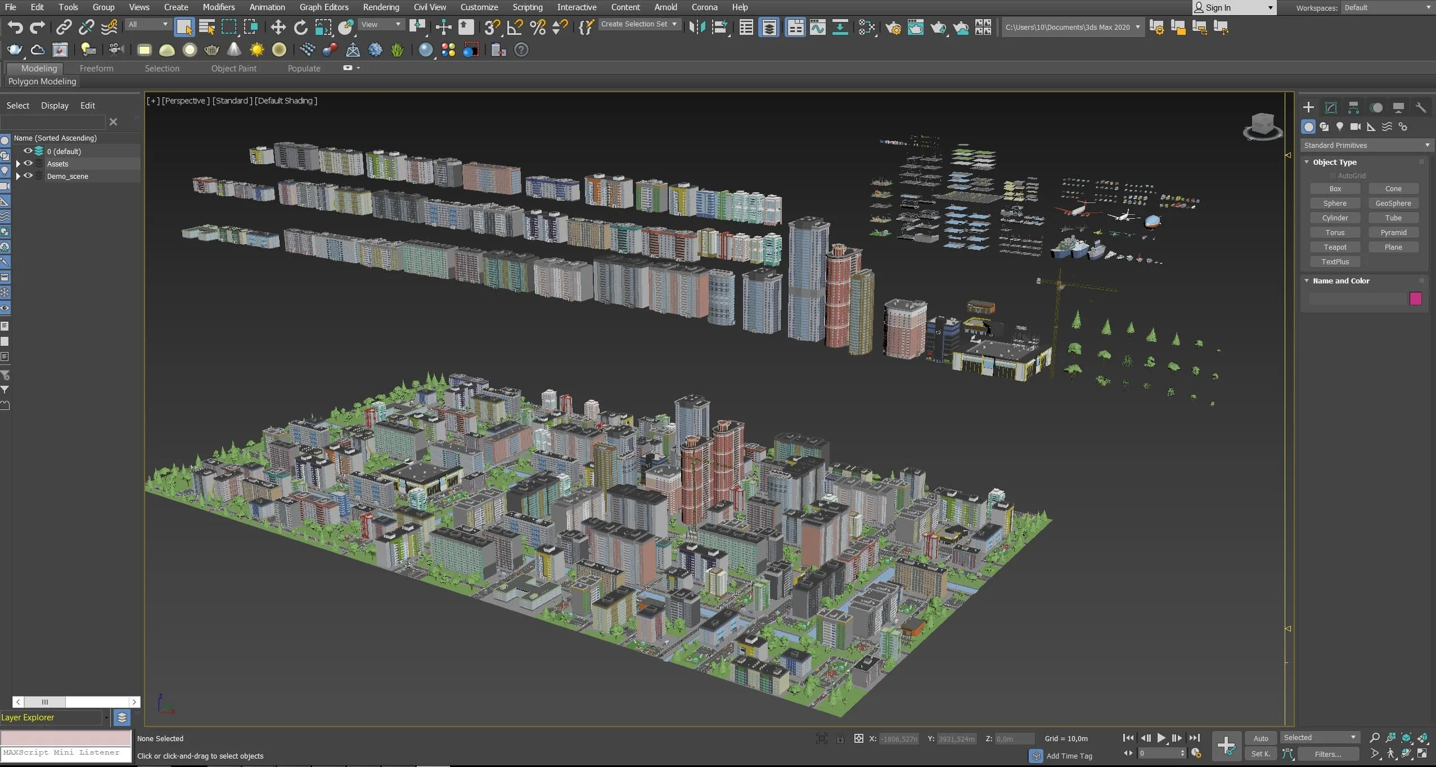
Task: Open the magenta object color swatch
Action: point(1415,299)
